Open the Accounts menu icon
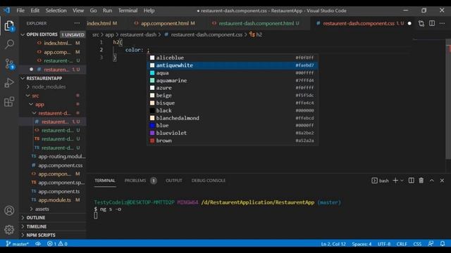The image size is (451, 253). (x=9, y=211)
